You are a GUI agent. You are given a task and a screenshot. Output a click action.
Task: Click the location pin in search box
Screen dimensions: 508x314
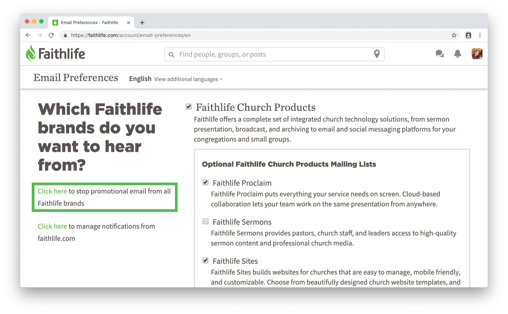(x=377, y=54)
